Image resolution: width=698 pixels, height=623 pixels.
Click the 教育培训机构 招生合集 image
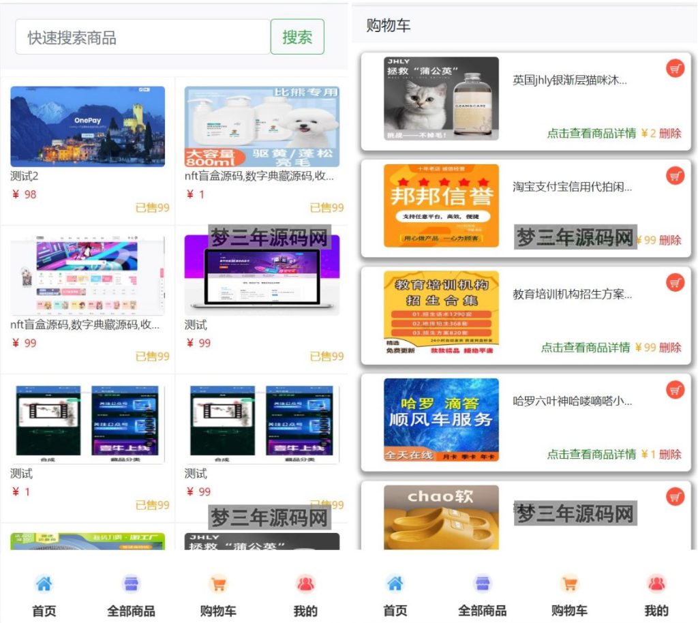click(x=441, y=312)
